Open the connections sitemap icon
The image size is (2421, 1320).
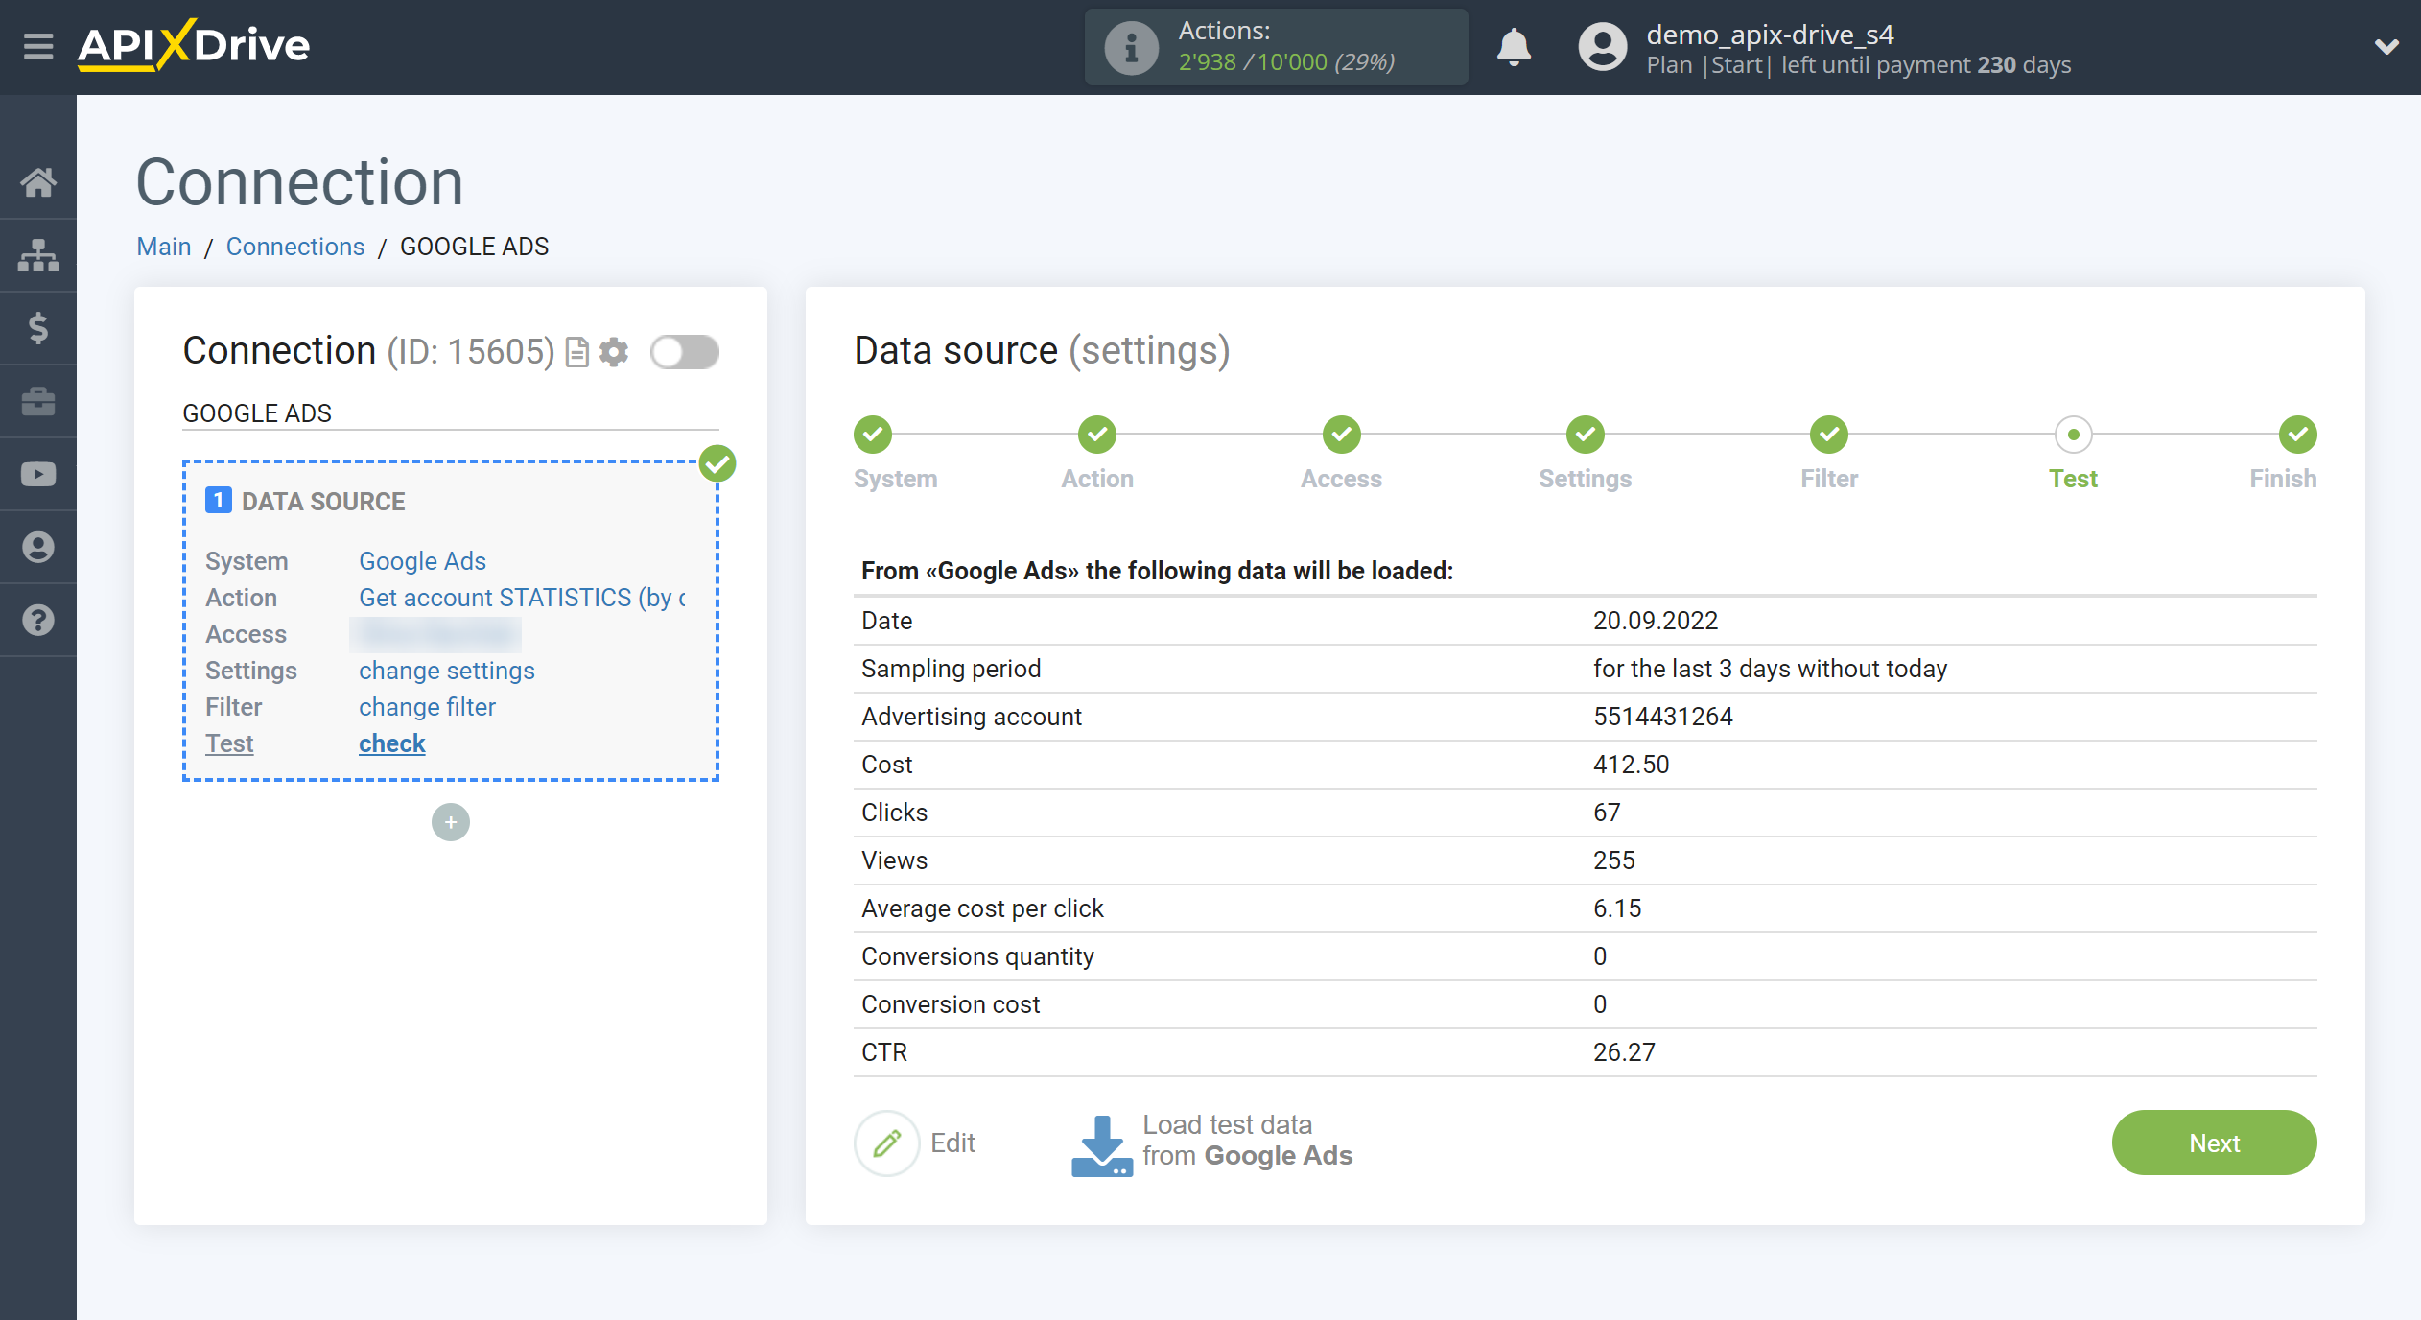[38, 255]
